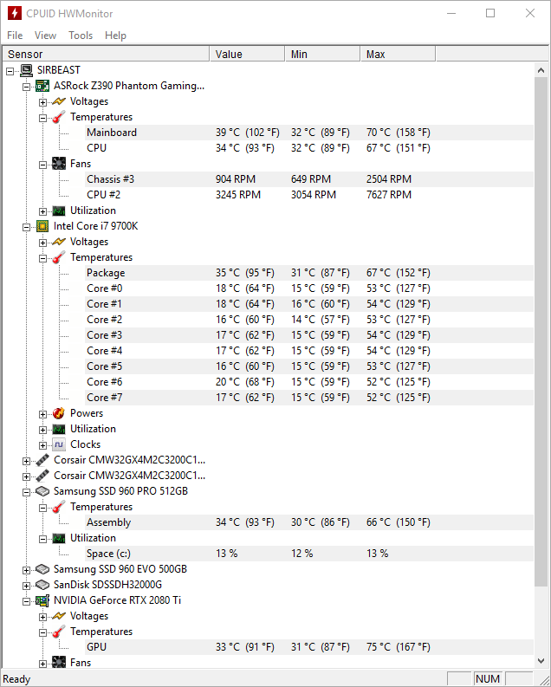This screenshot has height=687, width=551.
Task: Click the Intel CPU Voltages icon
Action: coord(59,242)
